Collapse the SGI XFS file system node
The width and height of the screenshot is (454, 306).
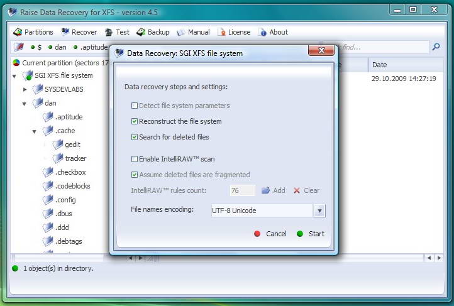pyautogui.click(x=14, y=77)
